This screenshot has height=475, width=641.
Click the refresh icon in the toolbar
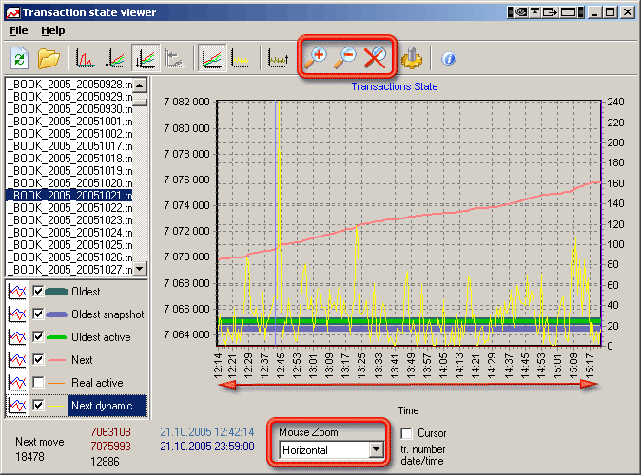(x=19, y=59)
